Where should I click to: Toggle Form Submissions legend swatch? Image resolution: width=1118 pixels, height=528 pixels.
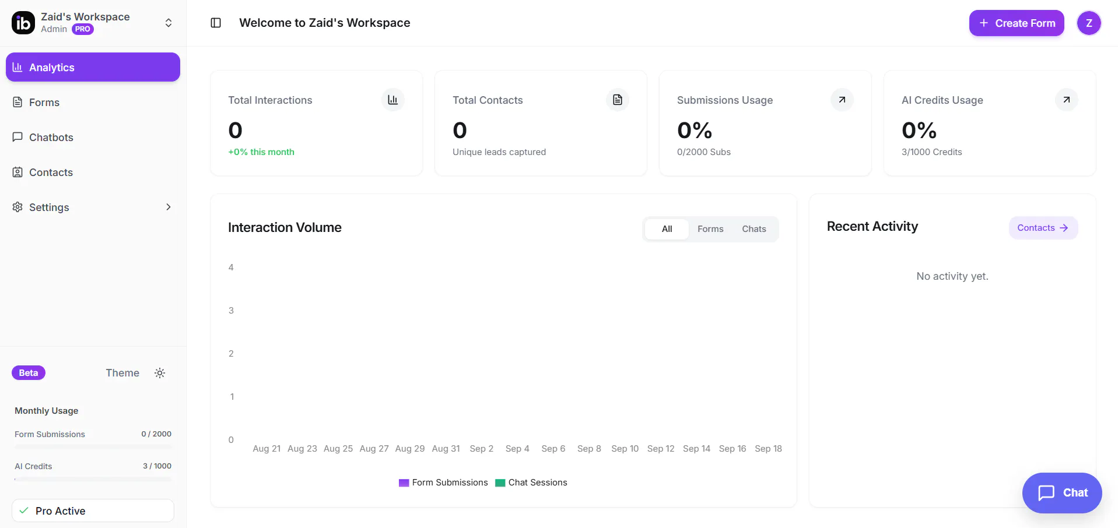(x=404, y=483)
